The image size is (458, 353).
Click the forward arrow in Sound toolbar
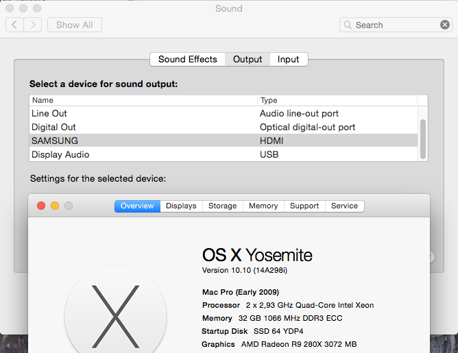point(32,25)
